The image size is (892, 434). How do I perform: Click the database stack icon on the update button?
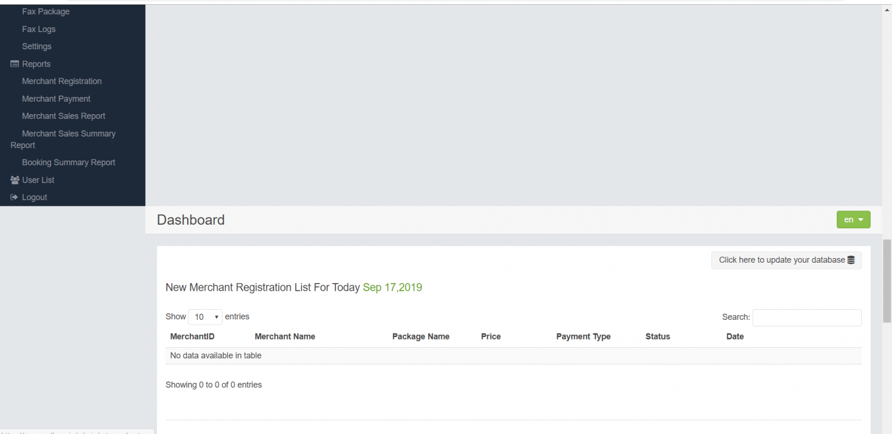pos(851,260)
